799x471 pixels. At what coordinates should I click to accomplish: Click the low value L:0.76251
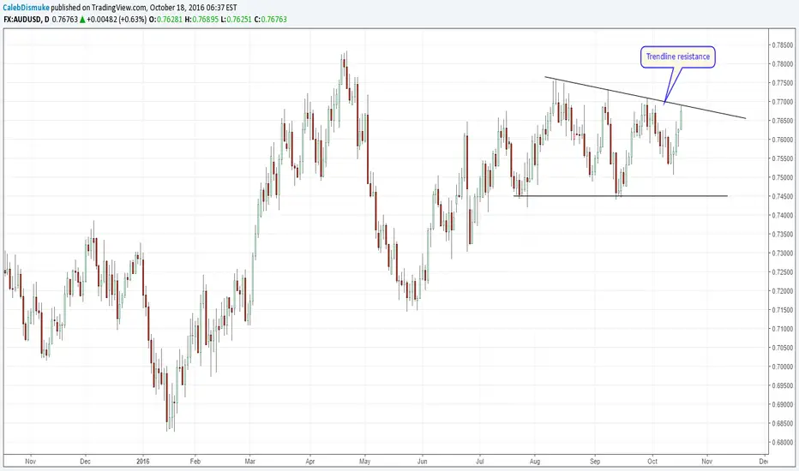coord(236,20)
